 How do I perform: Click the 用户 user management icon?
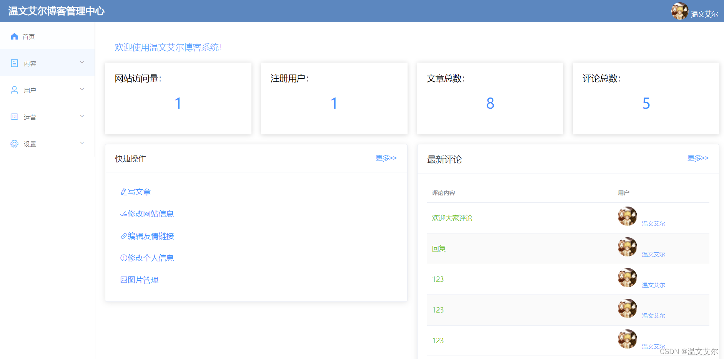(15, 90)
